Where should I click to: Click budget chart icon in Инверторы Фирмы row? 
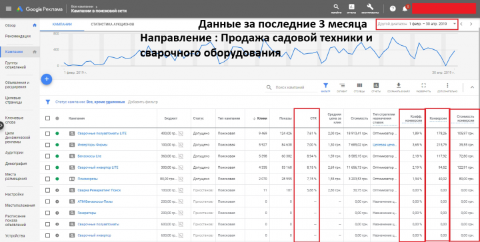[181, 145]
